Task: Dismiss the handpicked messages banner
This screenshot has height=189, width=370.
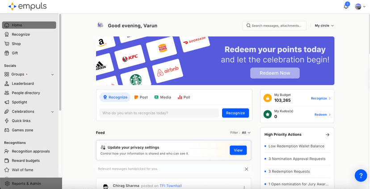Action: 246,169
